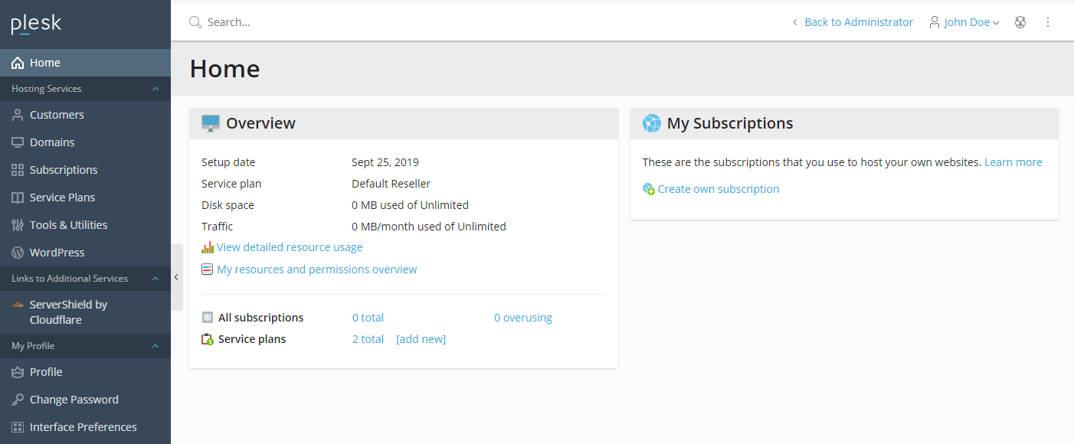This screenshot has height=444, width=1074.
Task: Click Back to Administrator link
Action: point(858,22)
